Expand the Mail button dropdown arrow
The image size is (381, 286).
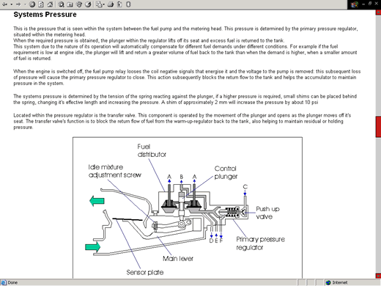[103, 4]
